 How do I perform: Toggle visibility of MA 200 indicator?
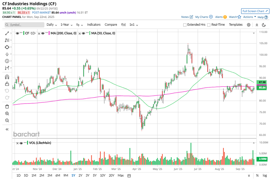pyautogui.click(x=43, y=33)
